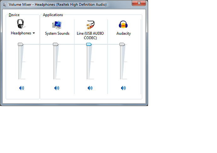217x153 pixels.
Task: Click the Device group label
Action: (x=14, y=15)
